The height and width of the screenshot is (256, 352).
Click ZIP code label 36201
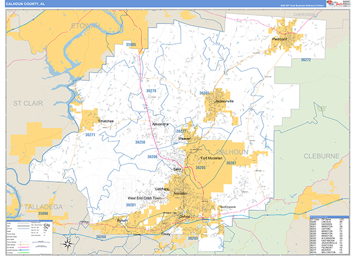coord(131,205)
